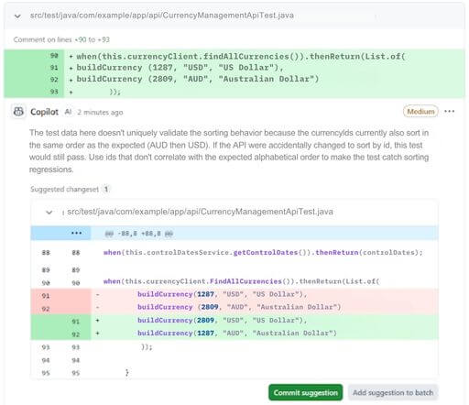
Task: Click top snippet line buildCurrency (1287, "USD")
Action: pyautogui.click(x=180, y=68)
